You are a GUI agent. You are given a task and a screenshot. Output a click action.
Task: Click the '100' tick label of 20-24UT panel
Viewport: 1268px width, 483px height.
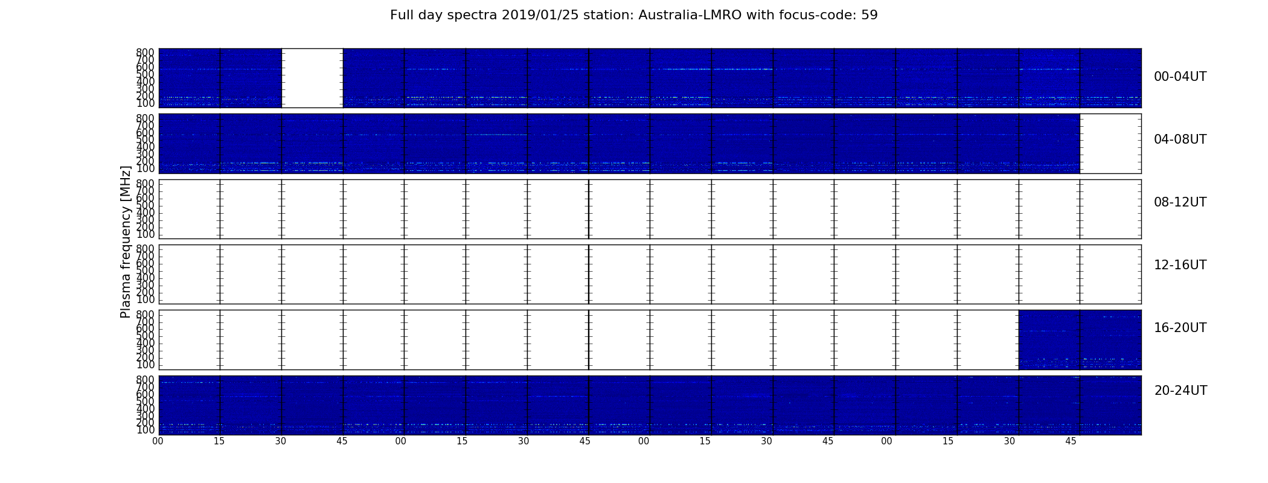tap(145, 430)
